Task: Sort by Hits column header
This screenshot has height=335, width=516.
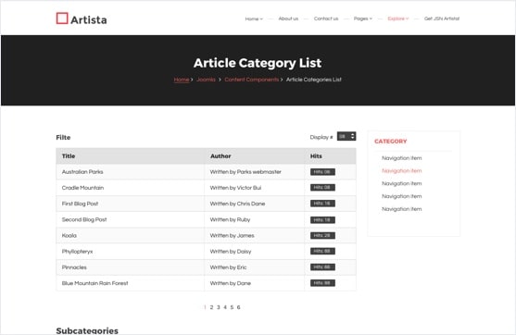Action: (316, 156)
